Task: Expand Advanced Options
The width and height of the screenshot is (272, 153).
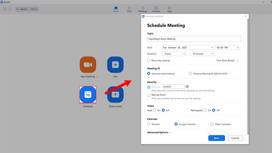Action: [159, 132]
